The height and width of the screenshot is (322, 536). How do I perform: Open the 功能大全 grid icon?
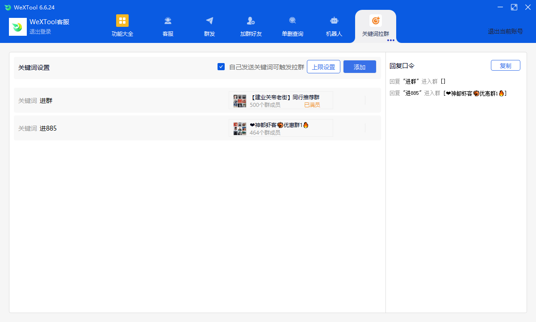click(122, 21)
